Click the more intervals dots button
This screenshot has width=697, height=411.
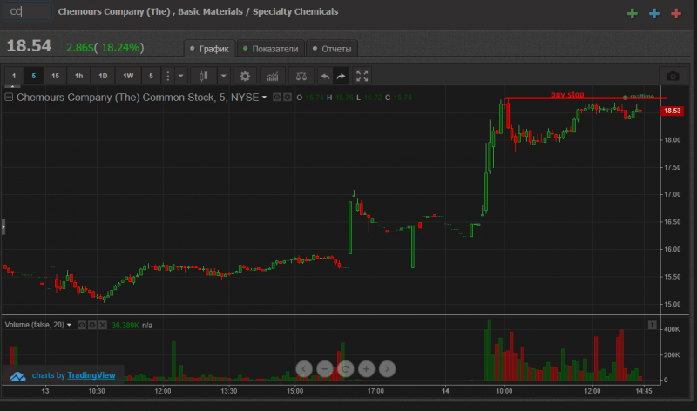pyautogui.click(x=167, y=76)
